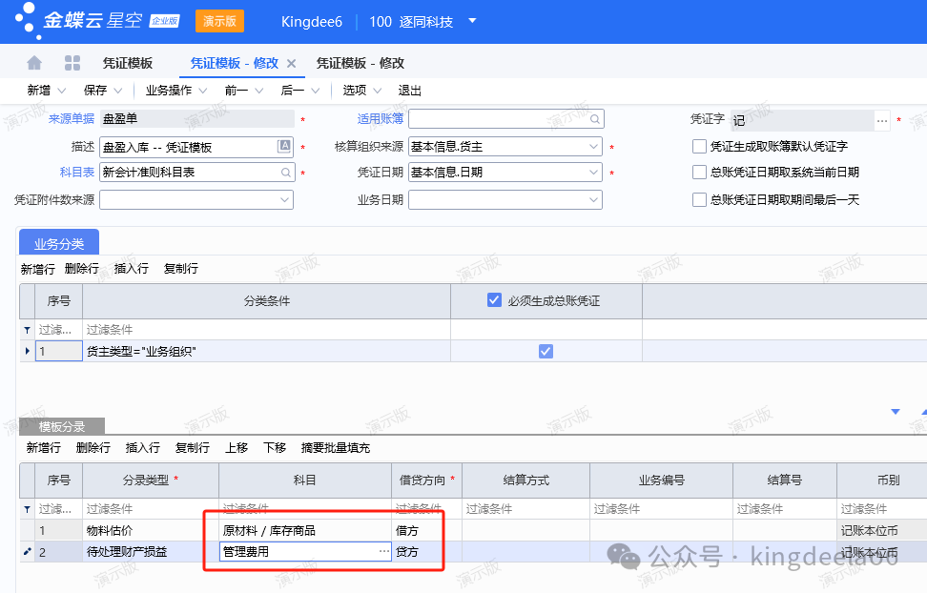Click search icon in 科目表 field
927x593 pixels.
[x=285, y=173]
